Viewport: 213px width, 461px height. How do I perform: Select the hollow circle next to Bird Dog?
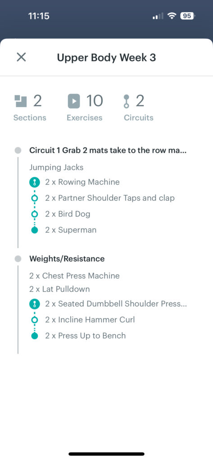(x=34, y=214)
